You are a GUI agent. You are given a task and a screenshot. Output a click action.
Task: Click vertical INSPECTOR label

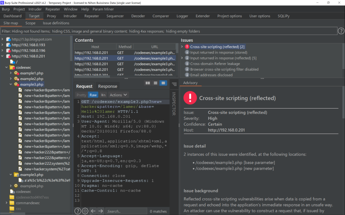174,103
